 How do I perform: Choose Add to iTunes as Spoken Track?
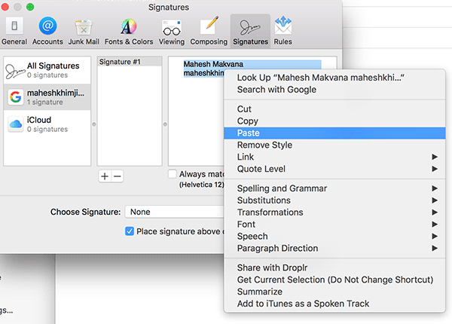334,304
